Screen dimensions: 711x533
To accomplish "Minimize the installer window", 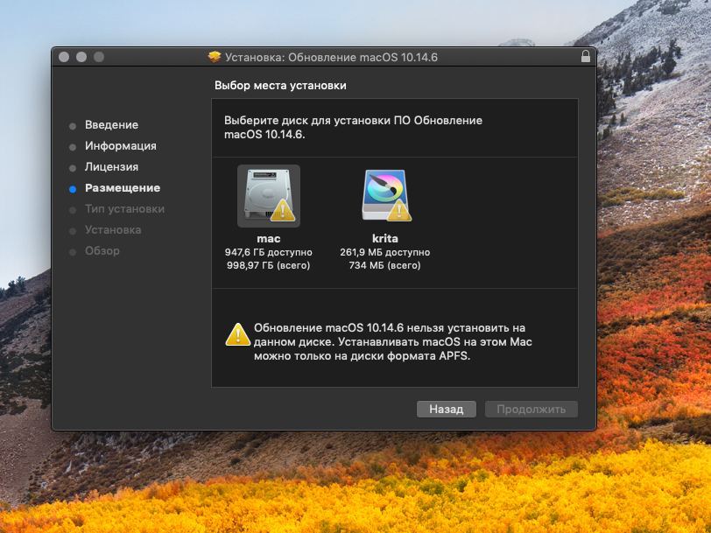I will 81,57.
